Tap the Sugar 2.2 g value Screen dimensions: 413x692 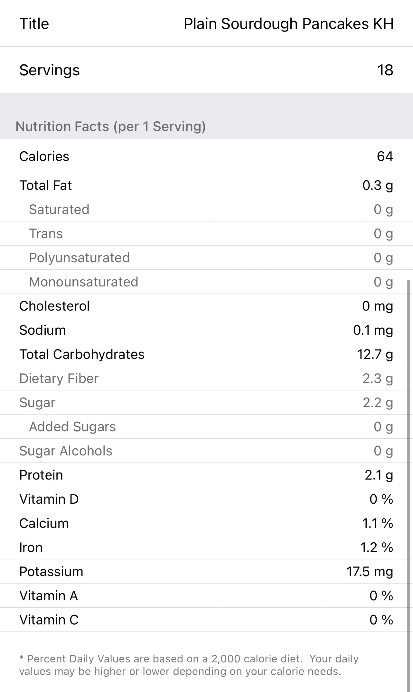tap(378, 403)
